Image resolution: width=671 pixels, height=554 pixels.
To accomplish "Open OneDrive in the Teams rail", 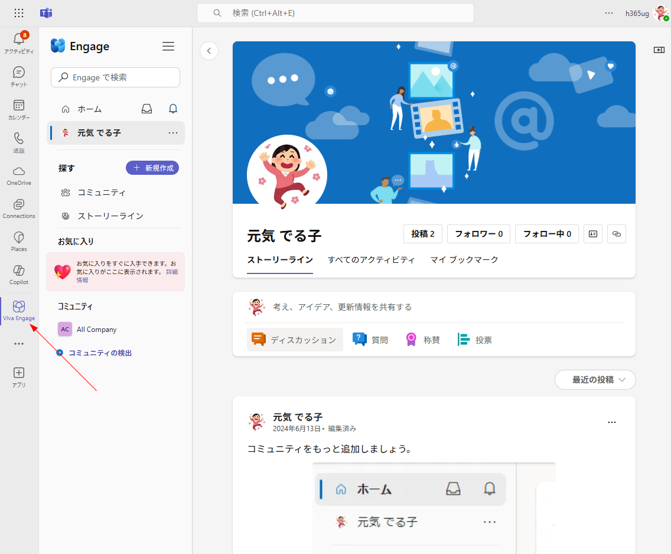I will (x=19, y=176).
